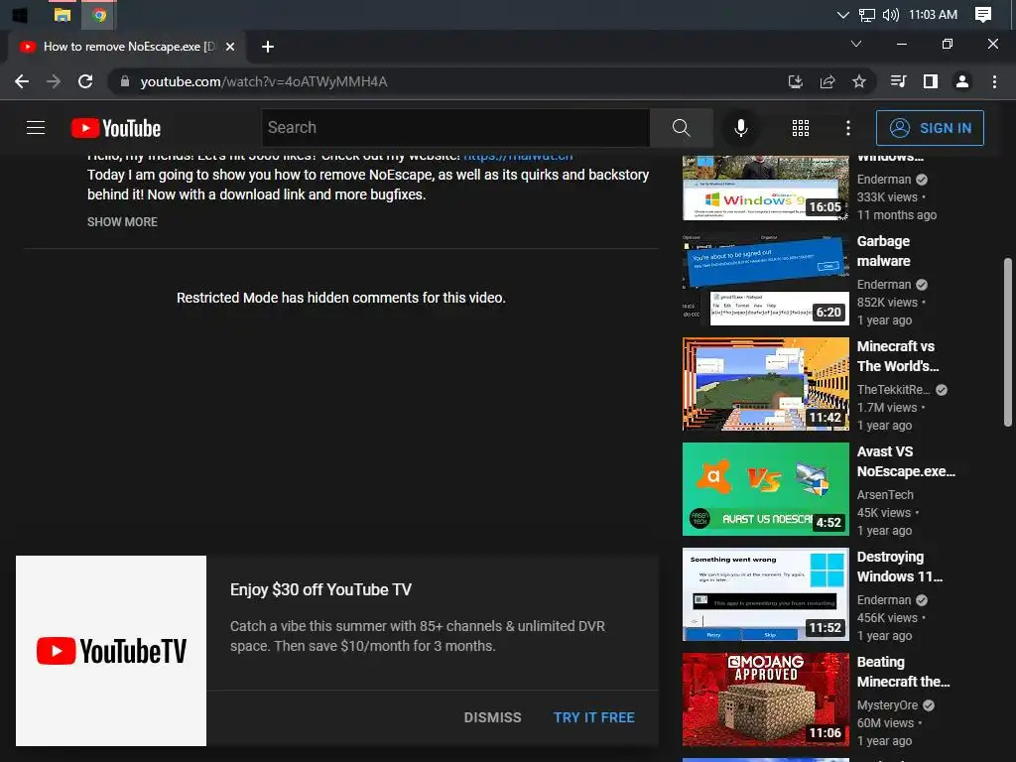Dismiss the YouTube TV offer
The height and width of the screenshot is (762, 1016).
[x=492, y=717]
